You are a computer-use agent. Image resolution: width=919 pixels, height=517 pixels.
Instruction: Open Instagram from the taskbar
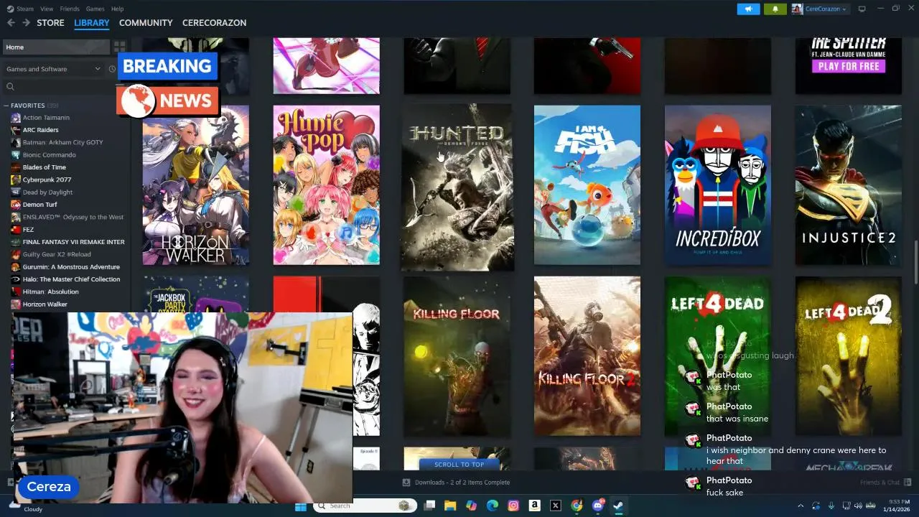(513, 506)
